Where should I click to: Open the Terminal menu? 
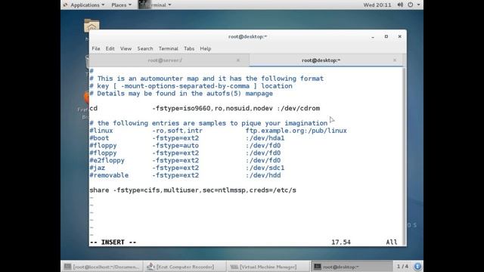click(168, 48)
